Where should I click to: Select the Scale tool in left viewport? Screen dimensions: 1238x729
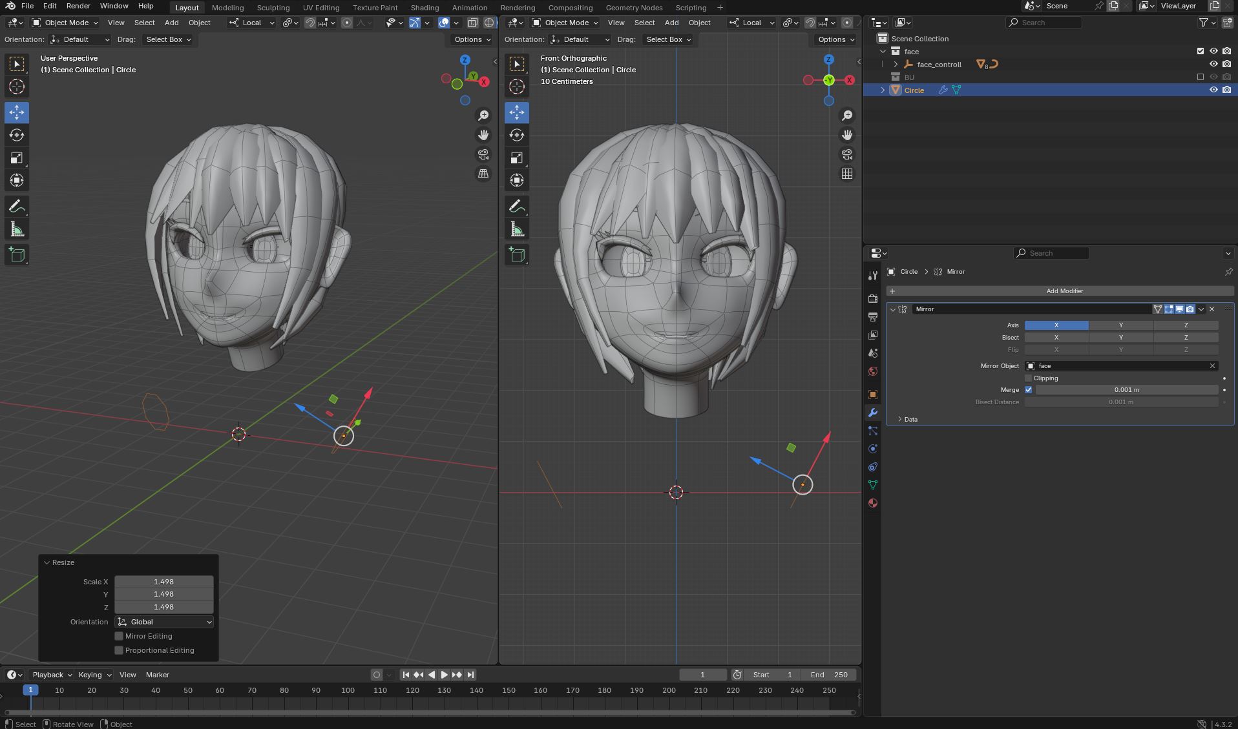click(17, 158)
